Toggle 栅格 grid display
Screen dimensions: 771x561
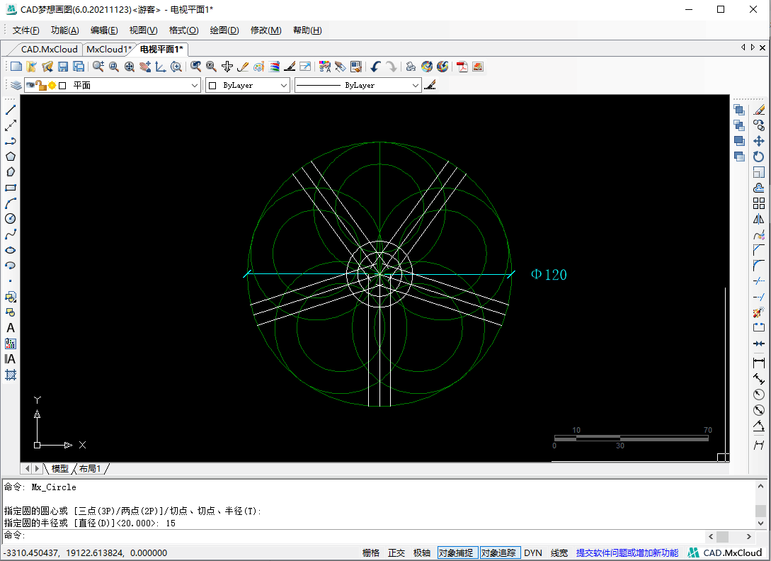coord(371,552)
